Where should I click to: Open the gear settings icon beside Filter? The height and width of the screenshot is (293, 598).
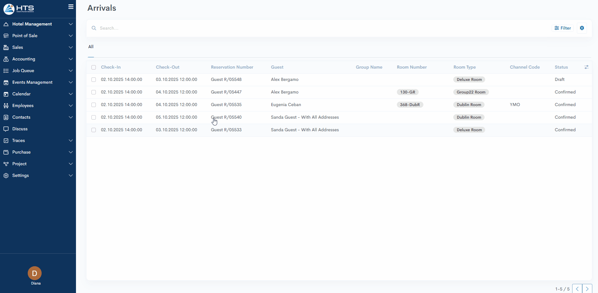click(x=582, y=28)
